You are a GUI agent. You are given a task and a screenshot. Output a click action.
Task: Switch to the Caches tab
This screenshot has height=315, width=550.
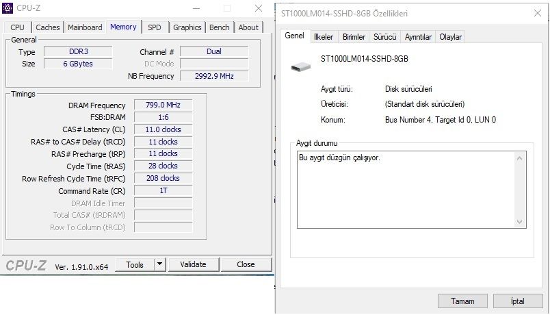48,27
